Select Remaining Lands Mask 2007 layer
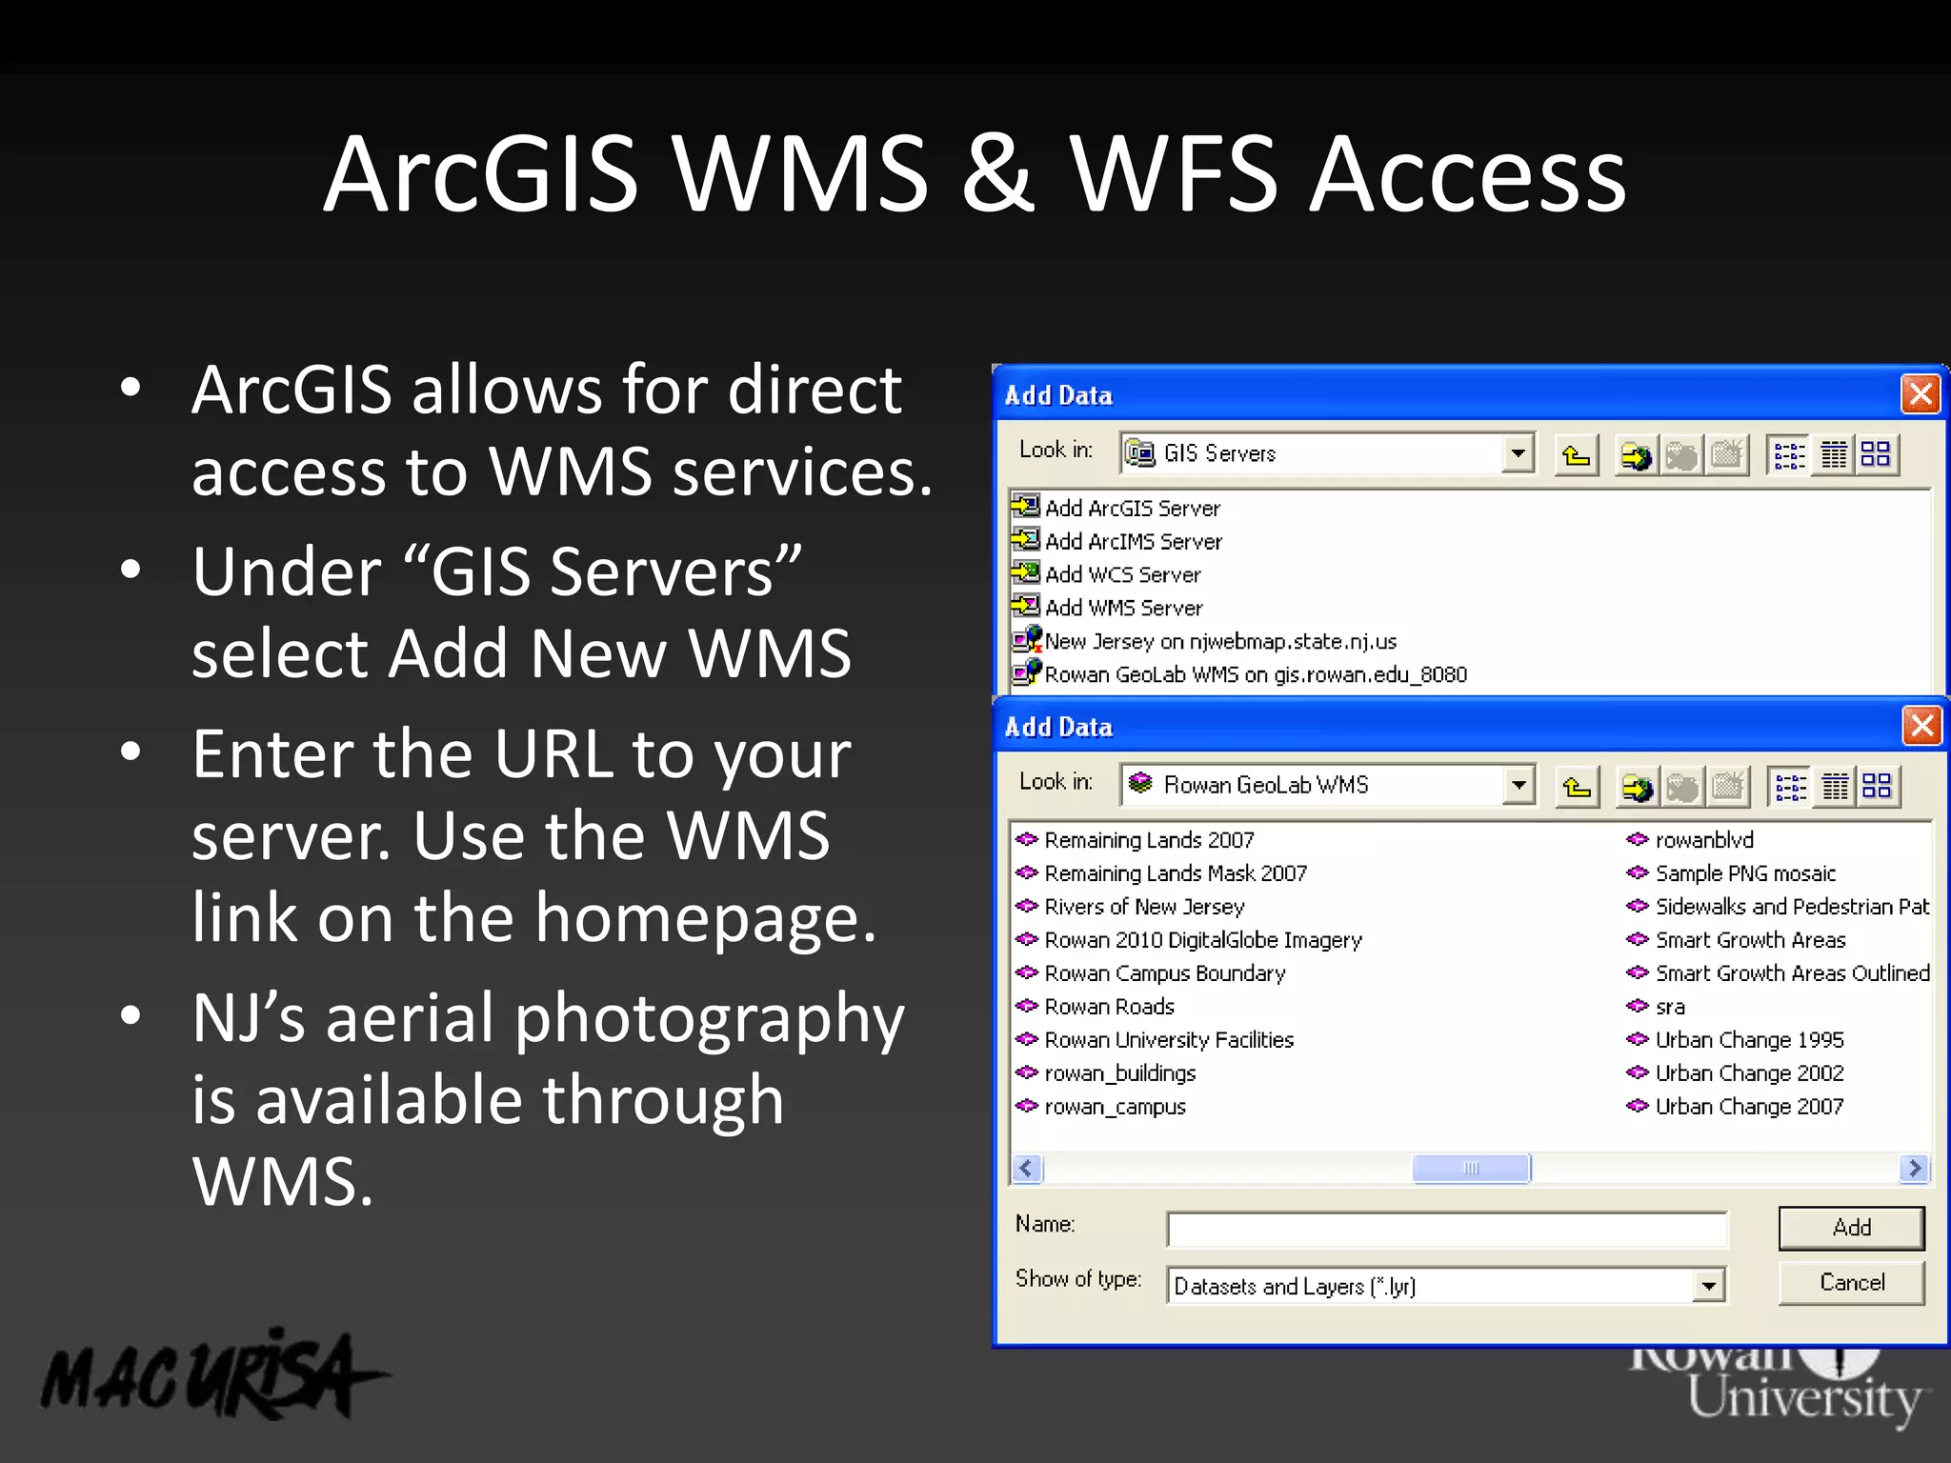 click(1161, 873)
